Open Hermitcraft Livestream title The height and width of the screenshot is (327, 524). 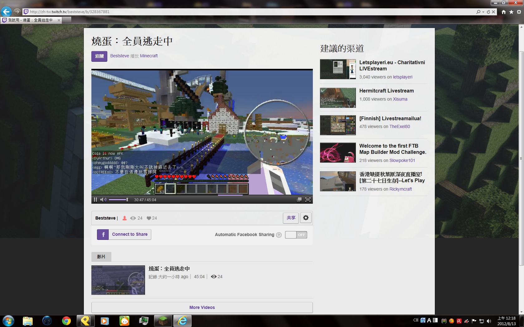386,91
